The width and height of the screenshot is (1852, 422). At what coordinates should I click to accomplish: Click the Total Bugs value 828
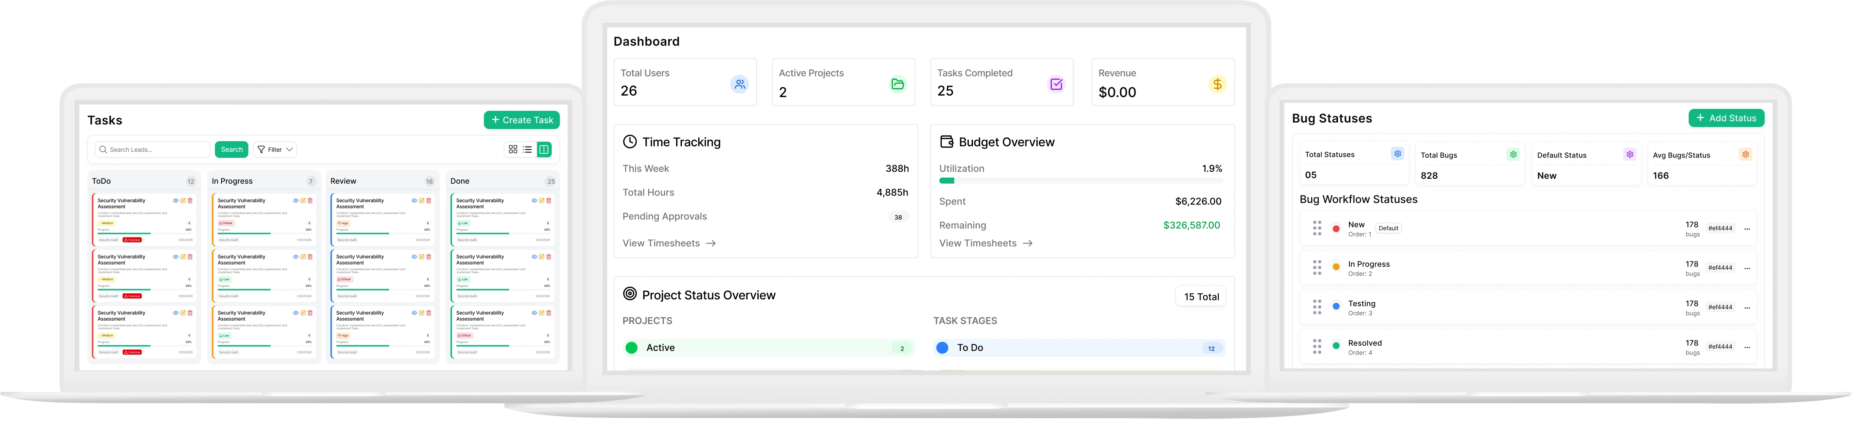pyautogui.click(x=1428, y=176)
